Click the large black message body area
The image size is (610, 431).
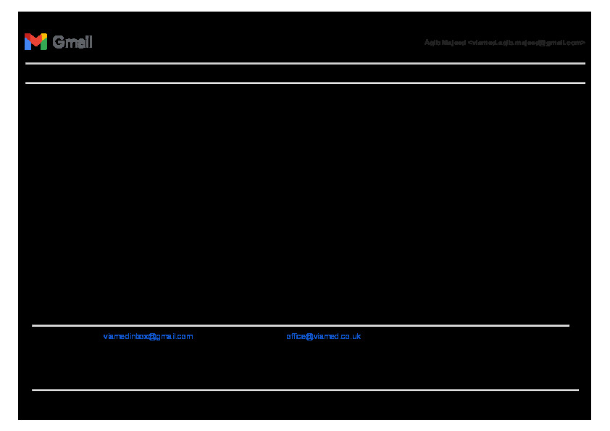(304, 203)
